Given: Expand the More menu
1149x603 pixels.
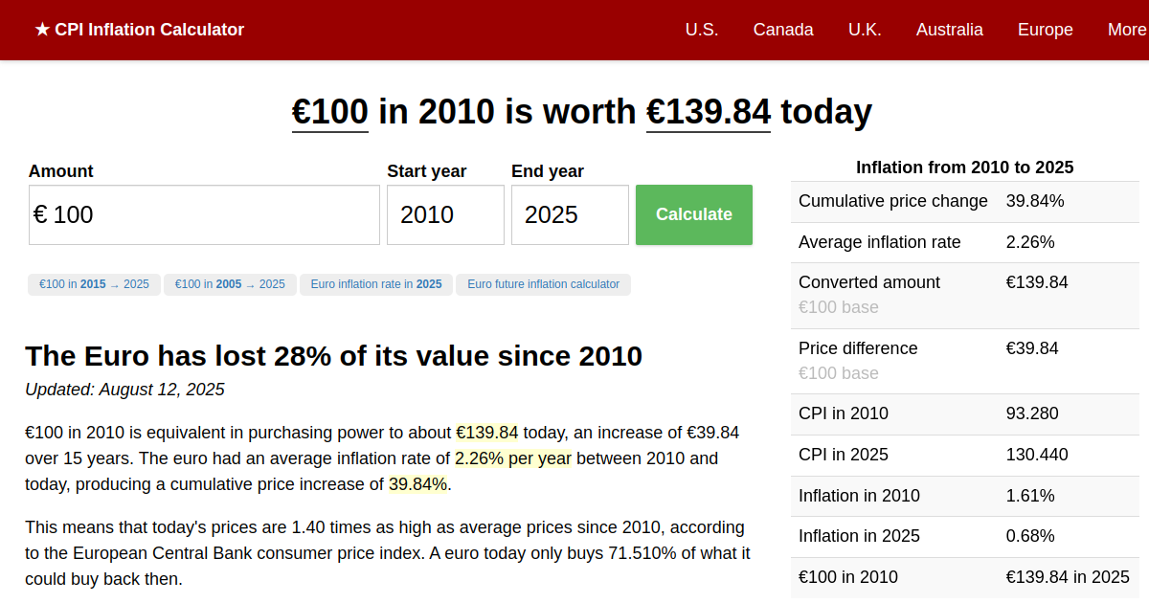Looking at the screenshot, I should (x=1126, y=30).
